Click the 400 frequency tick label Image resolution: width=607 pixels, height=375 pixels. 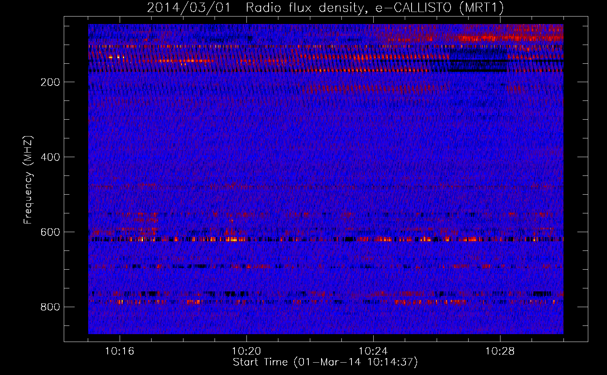[50, 157]
